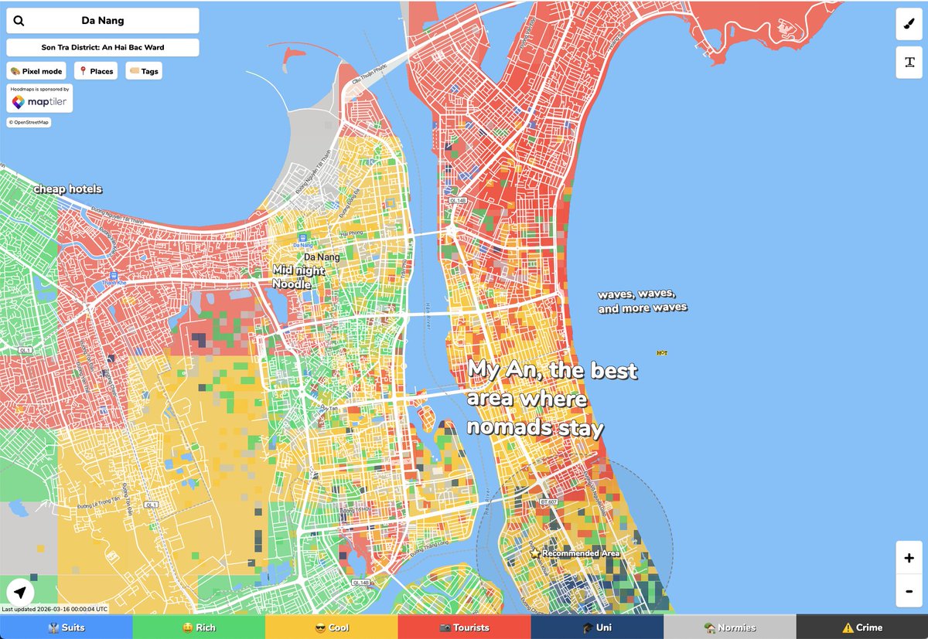
Task: Open the MapTiler sponsor logo link
Action: tap(39, 102)
